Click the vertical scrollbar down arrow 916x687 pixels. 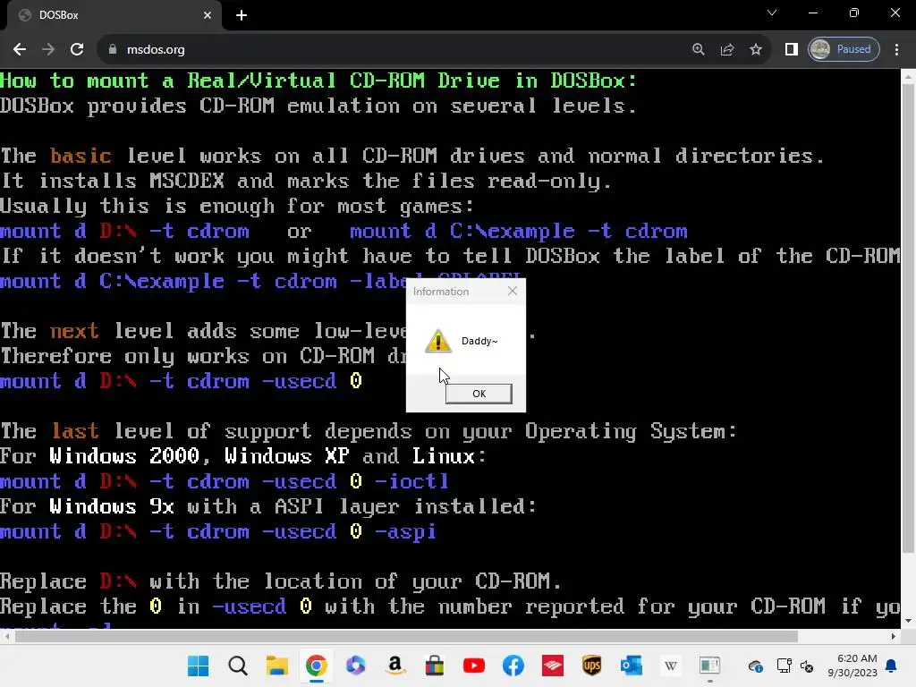click(908, 621)
